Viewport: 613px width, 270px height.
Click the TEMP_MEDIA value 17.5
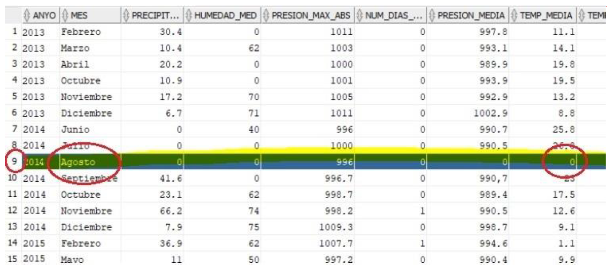click(x=564, y=195)
